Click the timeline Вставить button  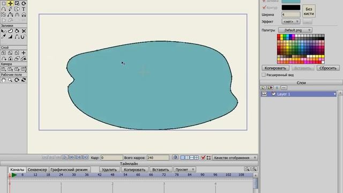click(161, 169)
